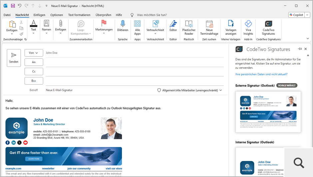Select the Interne Signatur (Outlook) preview
The width and height of the screenshot is (313, 177).
point(259,162)
